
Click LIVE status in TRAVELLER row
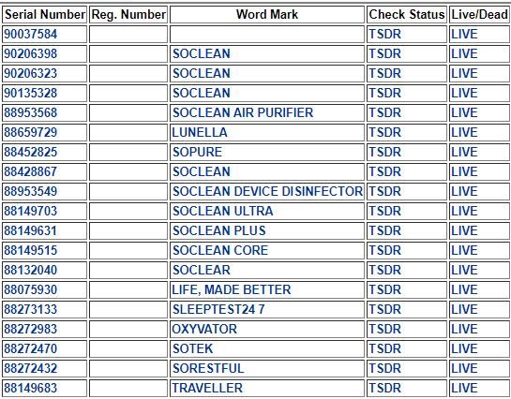pos(464,388)
